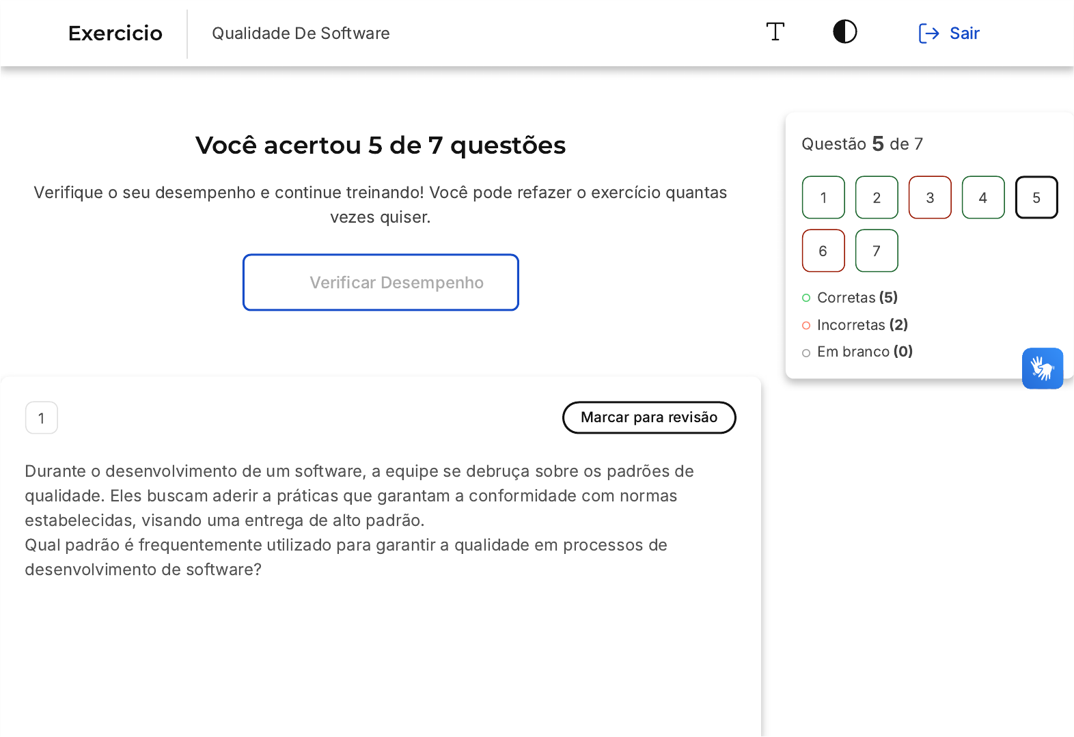1074x737 pixels.
Task: Click the gray Em branco legend marker
Action: tap(806, 352)
